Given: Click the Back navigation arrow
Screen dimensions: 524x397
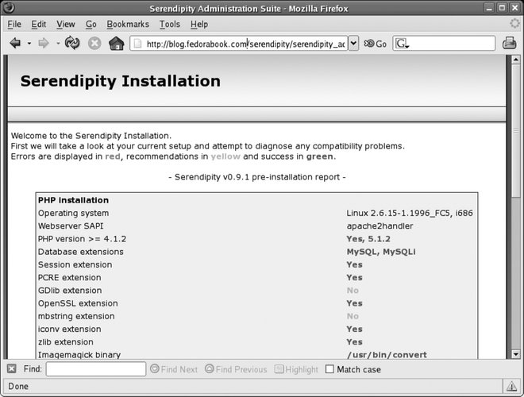Looking at the screenshot, I should point(15,43).
